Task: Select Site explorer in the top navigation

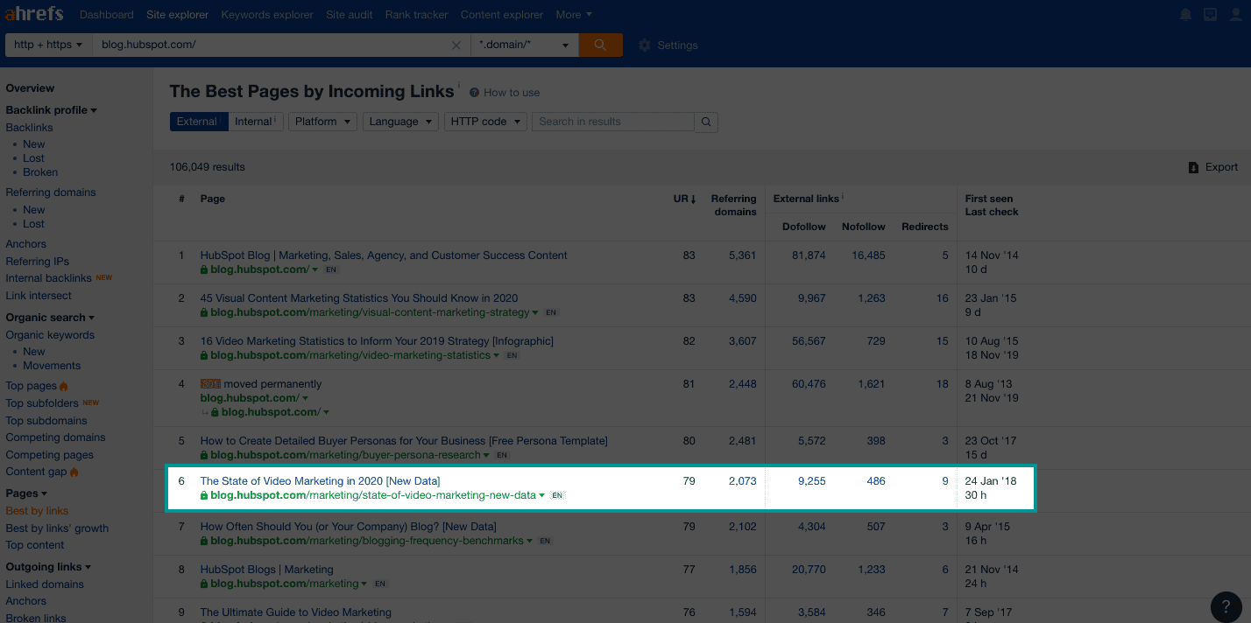Action: click(x=177, y=15)
